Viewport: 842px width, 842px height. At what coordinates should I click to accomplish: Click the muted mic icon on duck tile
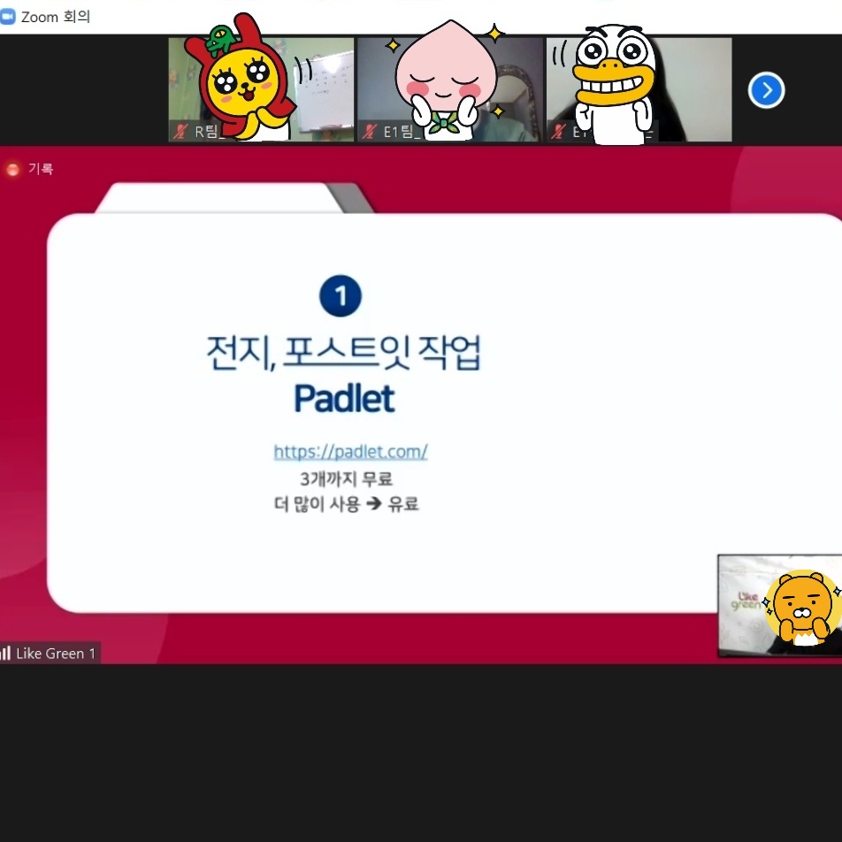point(558,131)
